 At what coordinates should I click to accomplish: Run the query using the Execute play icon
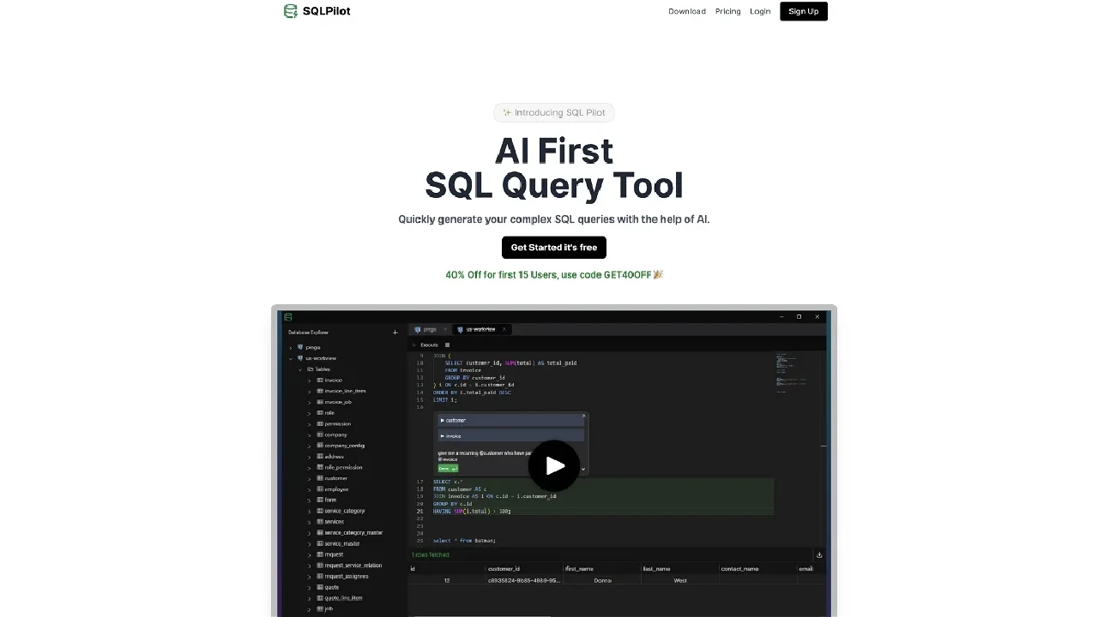pos(414,344)
